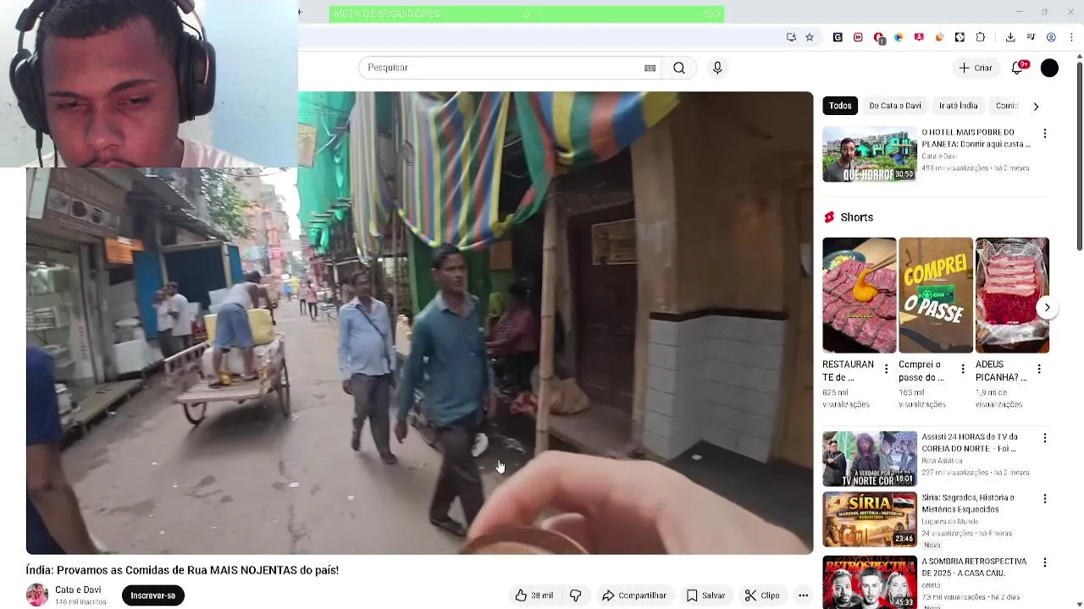Dislike the video with thumbs down
Screen dimensions: 1084x609
pyautogui.click(x=576, y=595)
